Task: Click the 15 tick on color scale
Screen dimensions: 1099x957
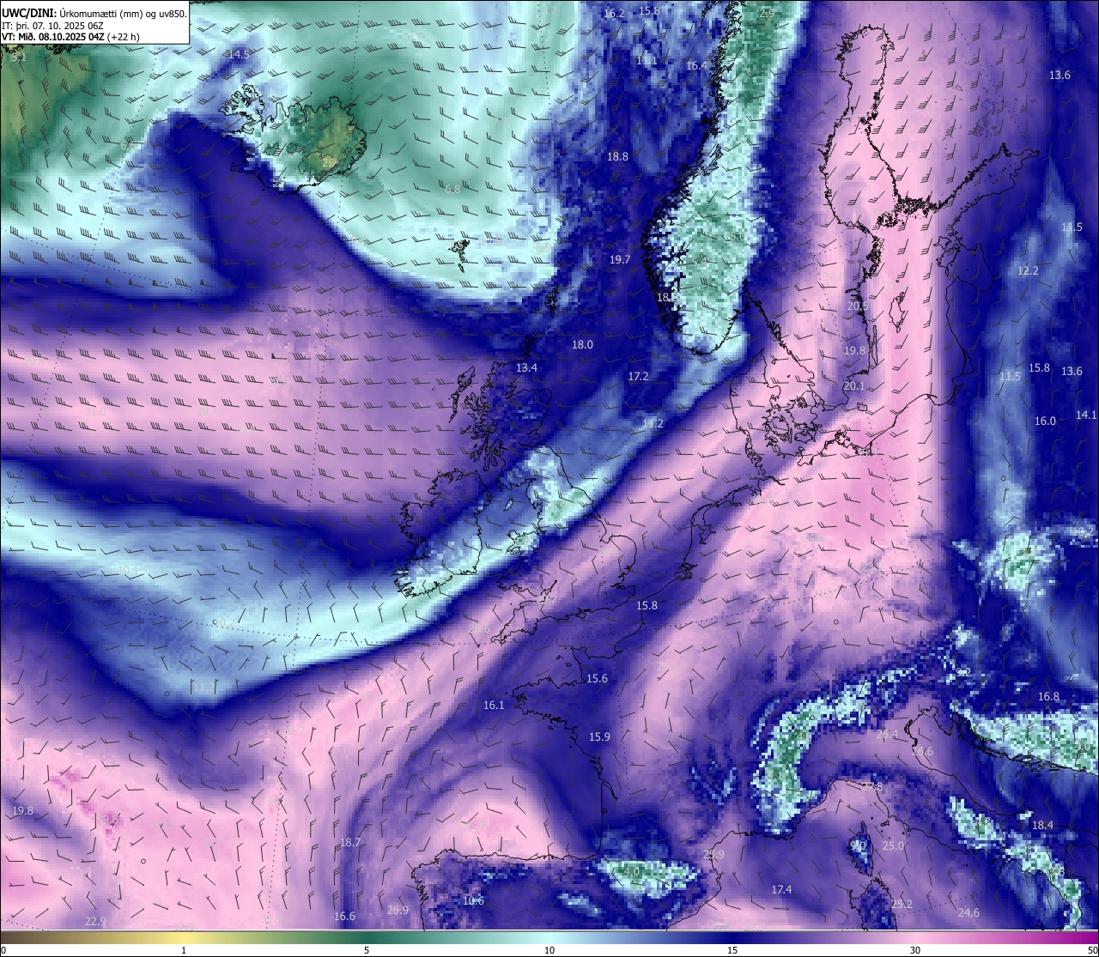Action: point(732,949)
